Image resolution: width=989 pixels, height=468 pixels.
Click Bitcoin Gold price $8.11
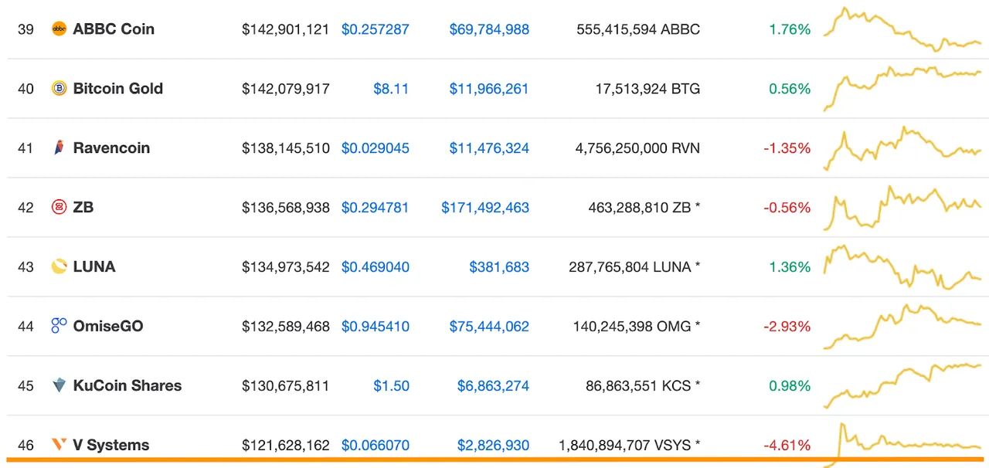[x=391, y=89]
